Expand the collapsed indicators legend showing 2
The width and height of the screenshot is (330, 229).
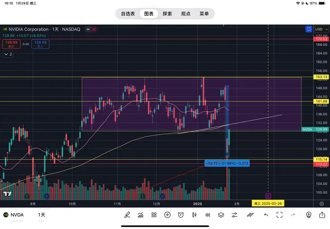click(x=8, y=54)
